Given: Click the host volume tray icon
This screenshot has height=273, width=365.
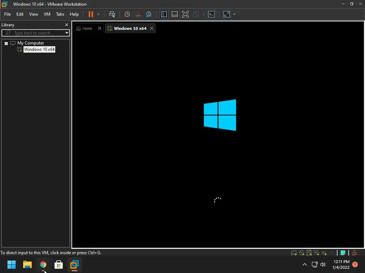Looking at the screenshot, I should point(323,264).
